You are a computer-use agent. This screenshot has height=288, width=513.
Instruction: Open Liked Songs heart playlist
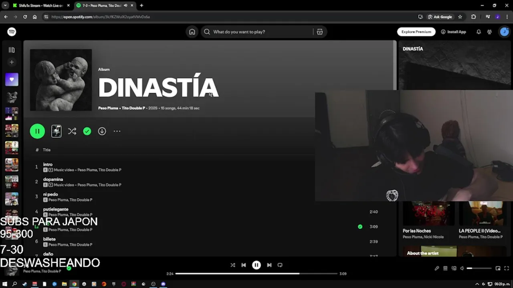(12, 79)
